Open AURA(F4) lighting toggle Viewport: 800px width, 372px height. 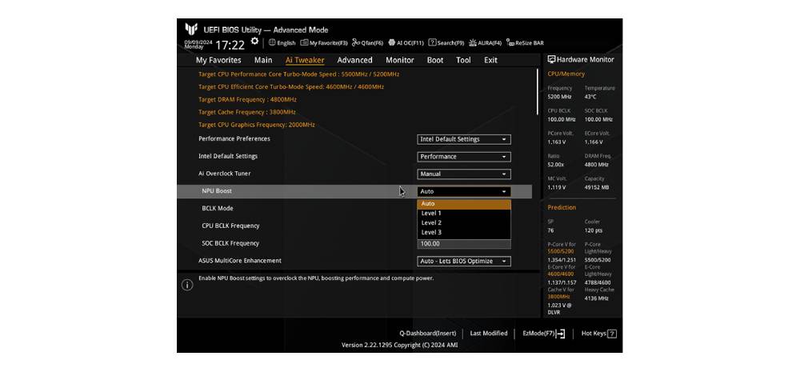coord(486,43)
